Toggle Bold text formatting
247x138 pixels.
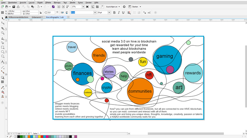[114, 13]
